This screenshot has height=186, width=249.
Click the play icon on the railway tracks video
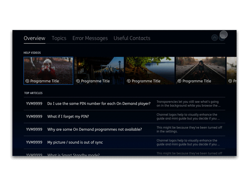179,81
